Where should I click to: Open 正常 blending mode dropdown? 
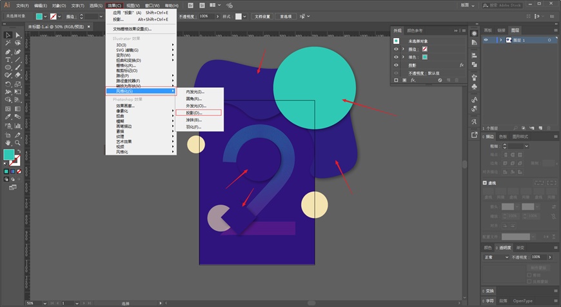[497, 257]
